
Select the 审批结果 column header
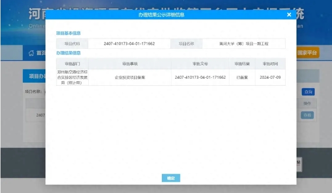pos(242,64)
